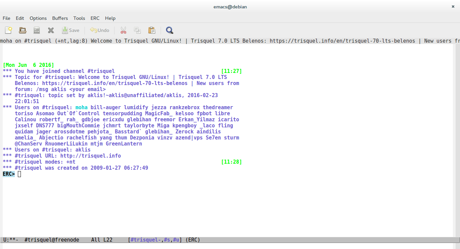
Task: Click the nickname Out`Of`Control
Action: click(x=78, y=114)
